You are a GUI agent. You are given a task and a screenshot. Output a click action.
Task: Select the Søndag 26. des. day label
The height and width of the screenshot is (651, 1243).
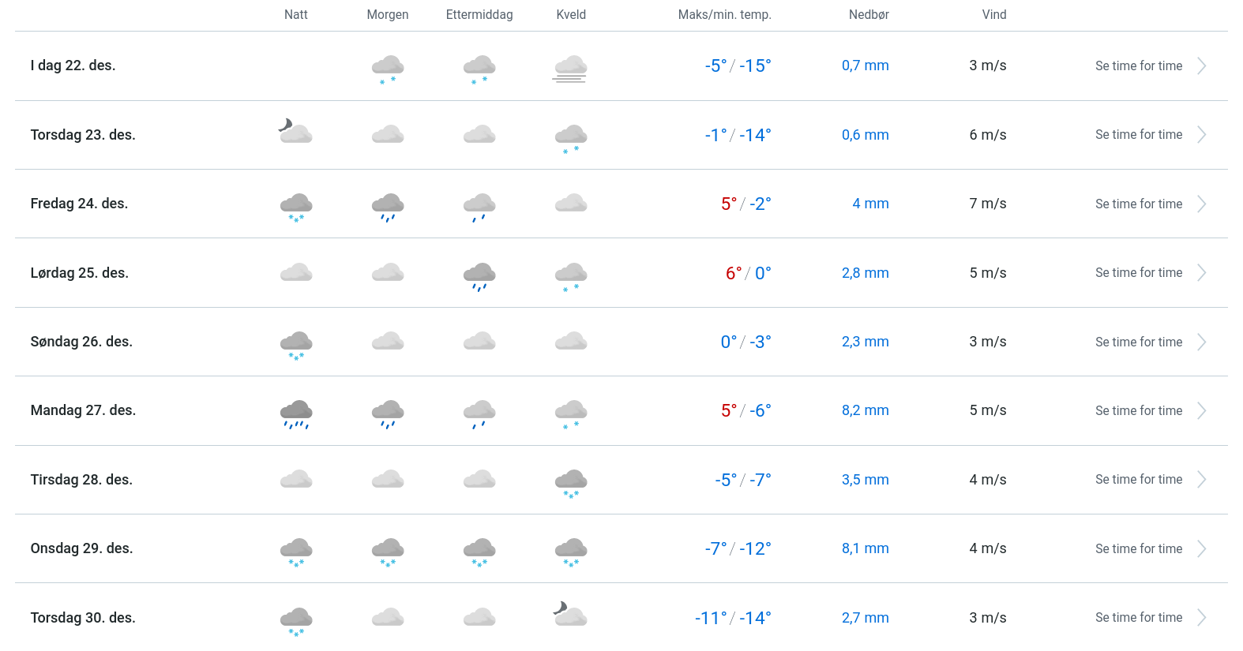[x=81, y=342]
